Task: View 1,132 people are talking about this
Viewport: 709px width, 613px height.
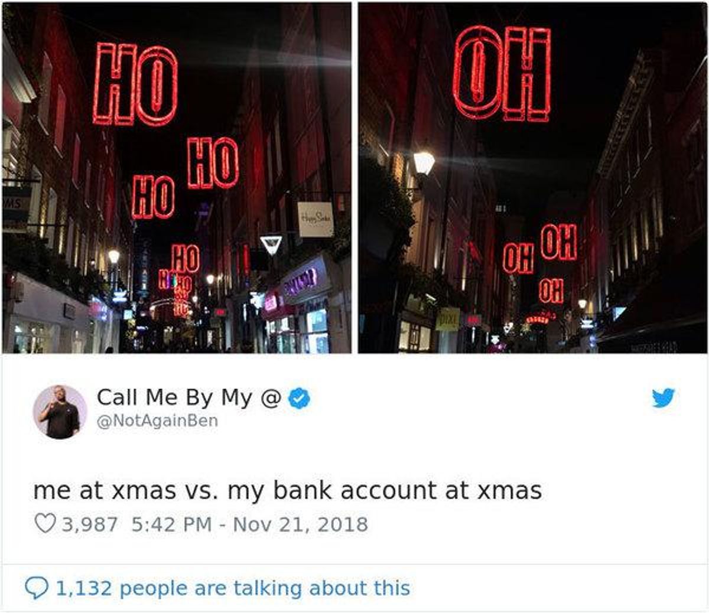Action: pyautogui.click(x=233, y=588)
